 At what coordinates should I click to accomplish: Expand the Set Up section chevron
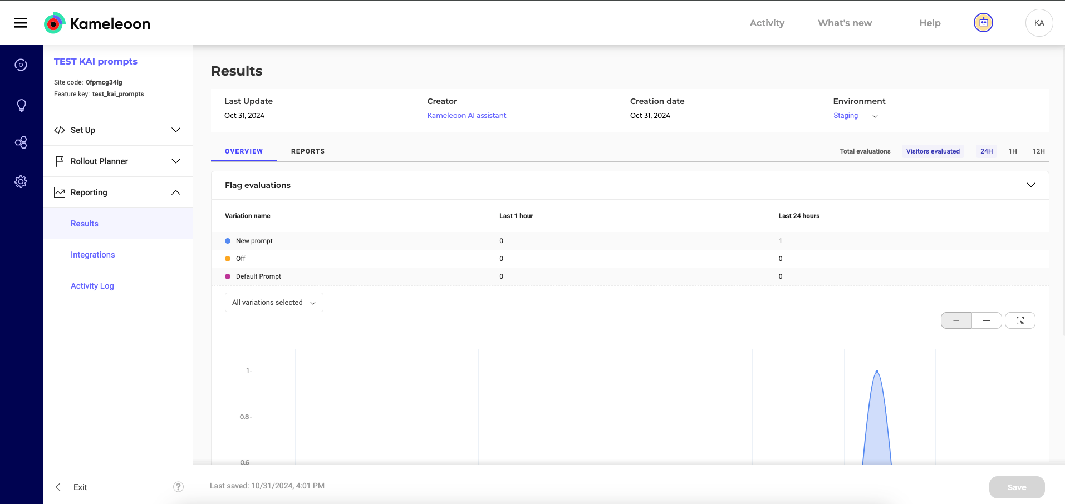click(176, 130)
